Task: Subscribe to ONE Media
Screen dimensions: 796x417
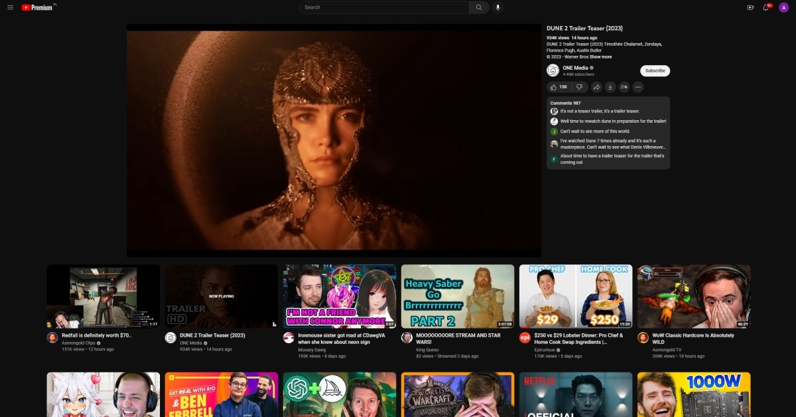Action: pos(655,70)
